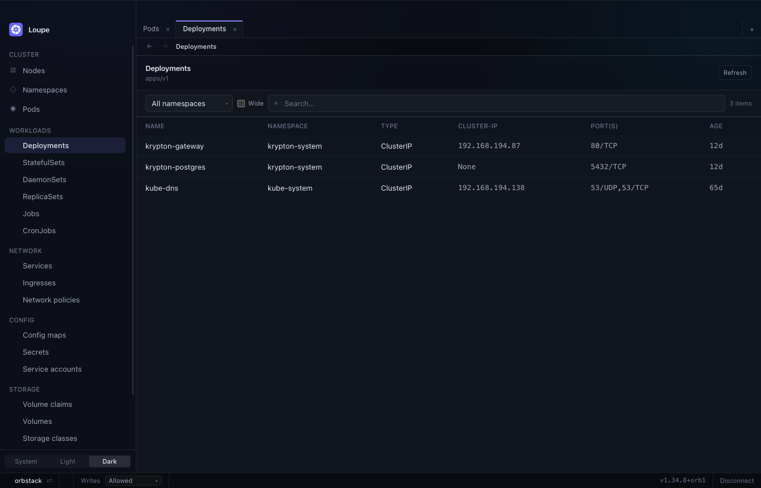Open Service accounts
This screenshot has width=761, height=488.
(65, 369)
